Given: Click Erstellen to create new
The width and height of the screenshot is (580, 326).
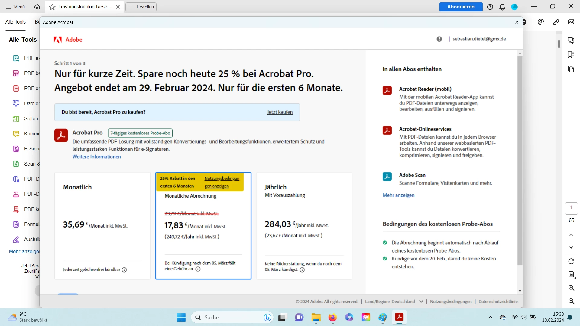Looking at the screenshot, I should 141,7.
